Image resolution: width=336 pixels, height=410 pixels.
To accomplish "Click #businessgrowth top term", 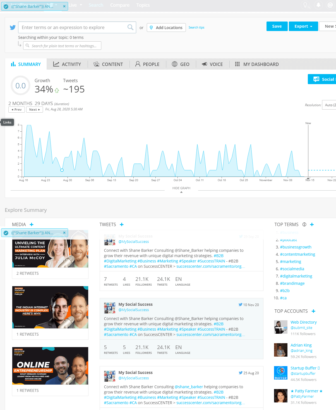I will (296, 247).
